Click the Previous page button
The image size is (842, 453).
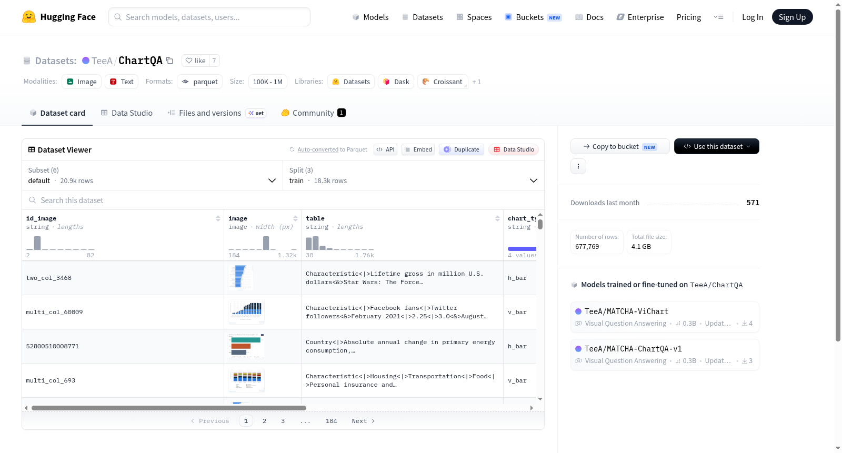(210, 421)
